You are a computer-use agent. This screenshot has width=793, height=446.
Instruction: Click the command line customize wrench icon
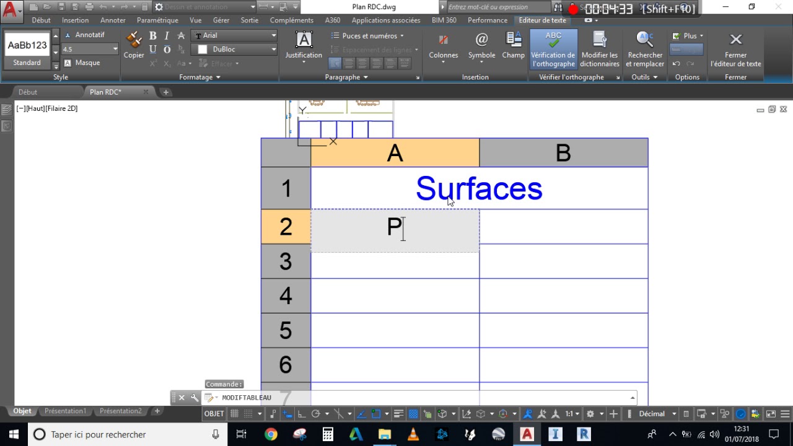click(x=194, y=398)
